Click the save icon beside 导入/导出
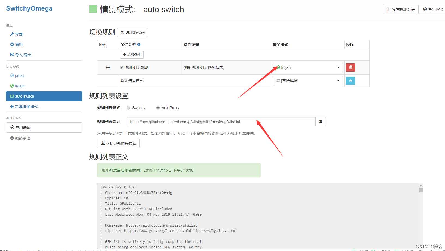 [12, 55]
